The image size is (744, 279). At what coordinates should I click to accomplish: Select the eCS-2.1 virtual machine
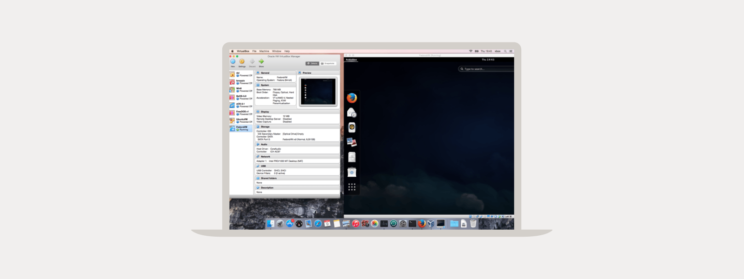pos(241,105)
